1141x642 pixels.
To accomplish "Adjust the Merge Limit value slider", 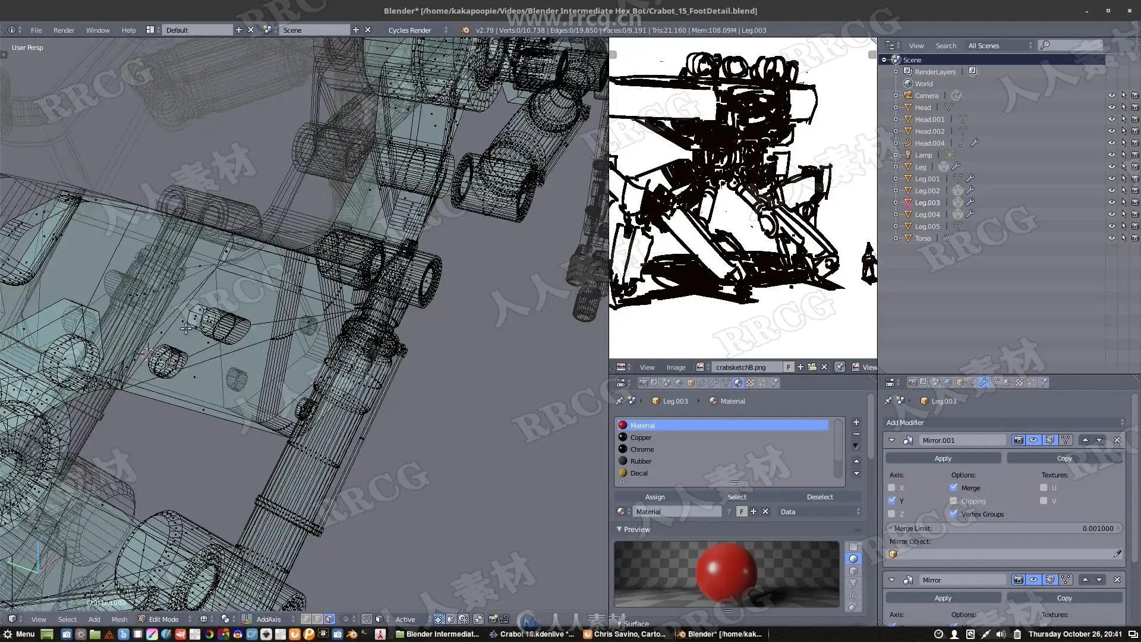I will tap(1003, 528).
